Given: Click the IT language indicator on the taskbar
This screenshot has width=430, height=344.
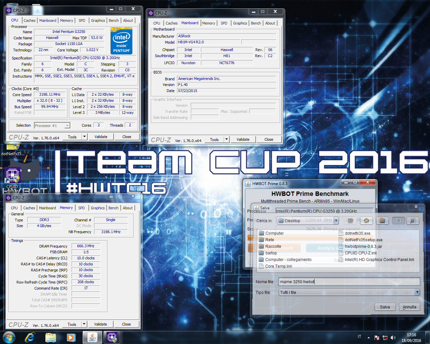Looking at the screenshot, I should [x=359, y=337].
